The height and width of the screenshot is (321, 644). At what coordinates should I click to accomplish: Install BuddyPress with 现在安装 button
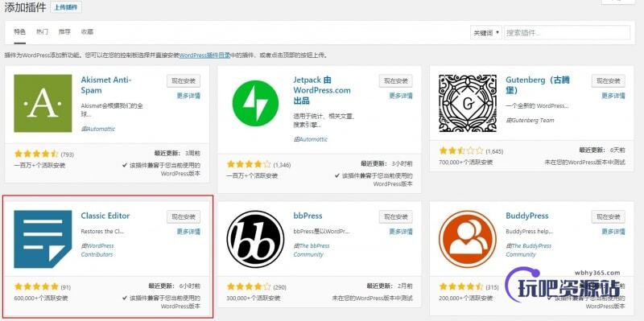pos(609,216)
